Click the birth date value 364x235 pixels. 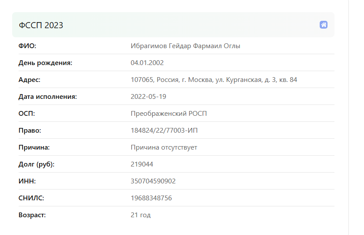pos(147,63)
